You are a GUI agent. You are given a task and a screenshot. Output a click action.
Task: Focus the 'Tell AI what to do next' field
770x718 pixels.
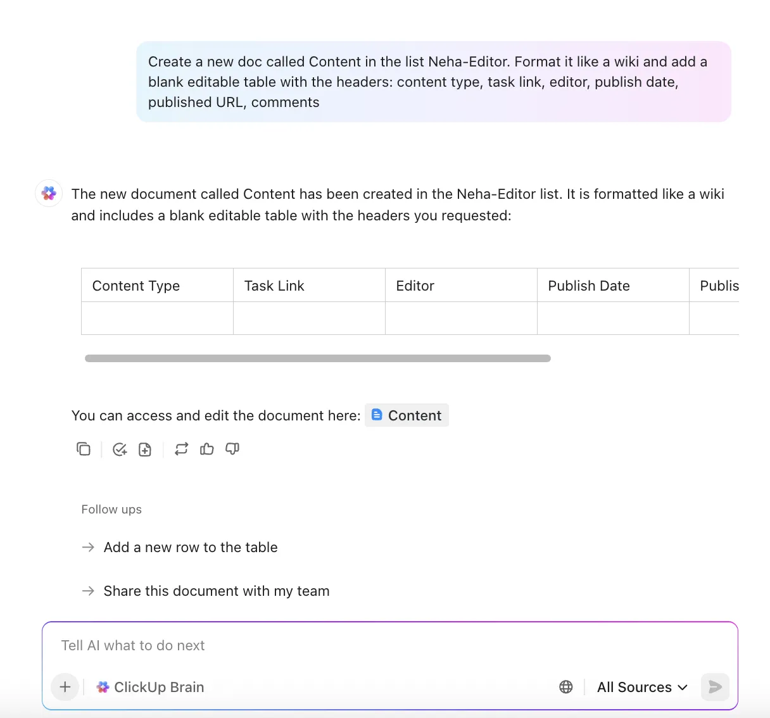390,645
